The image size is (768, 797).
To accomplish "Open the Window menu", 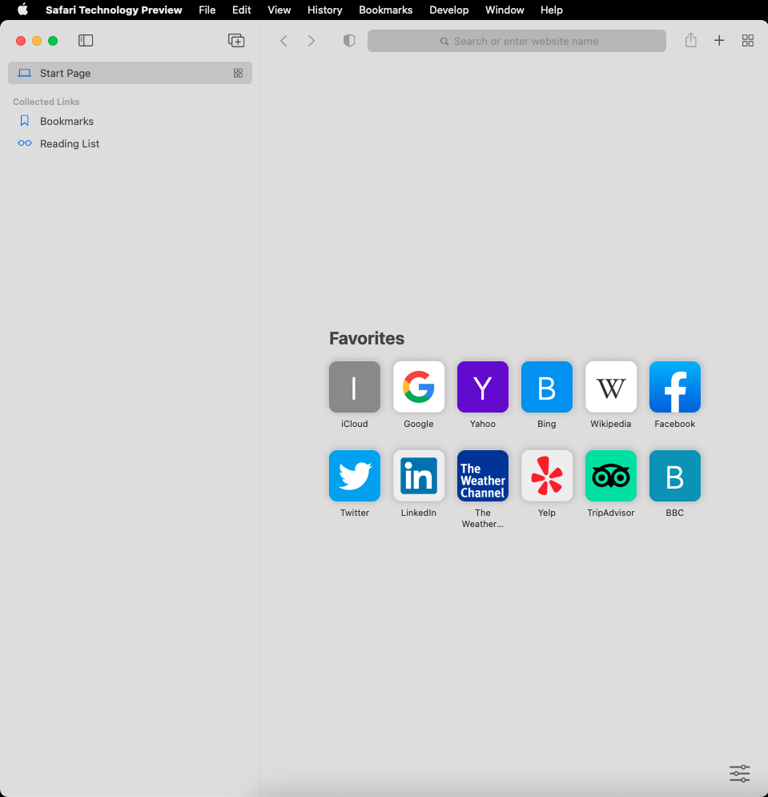I will [505, 10].
